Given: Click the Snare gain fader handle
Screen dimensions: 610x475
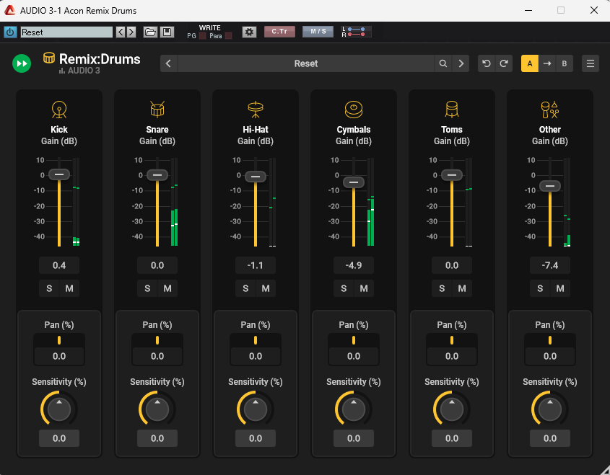Looking at the screenshot, I should point(157,174).
